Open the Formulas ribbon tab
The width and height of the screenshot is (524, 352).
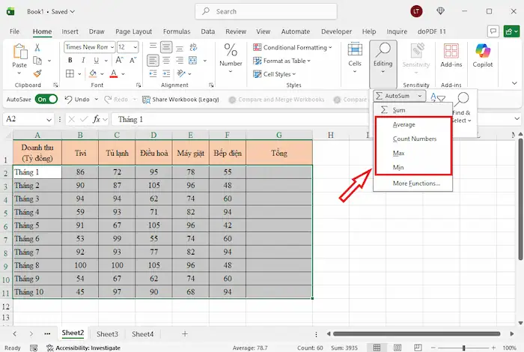point(176,31)
